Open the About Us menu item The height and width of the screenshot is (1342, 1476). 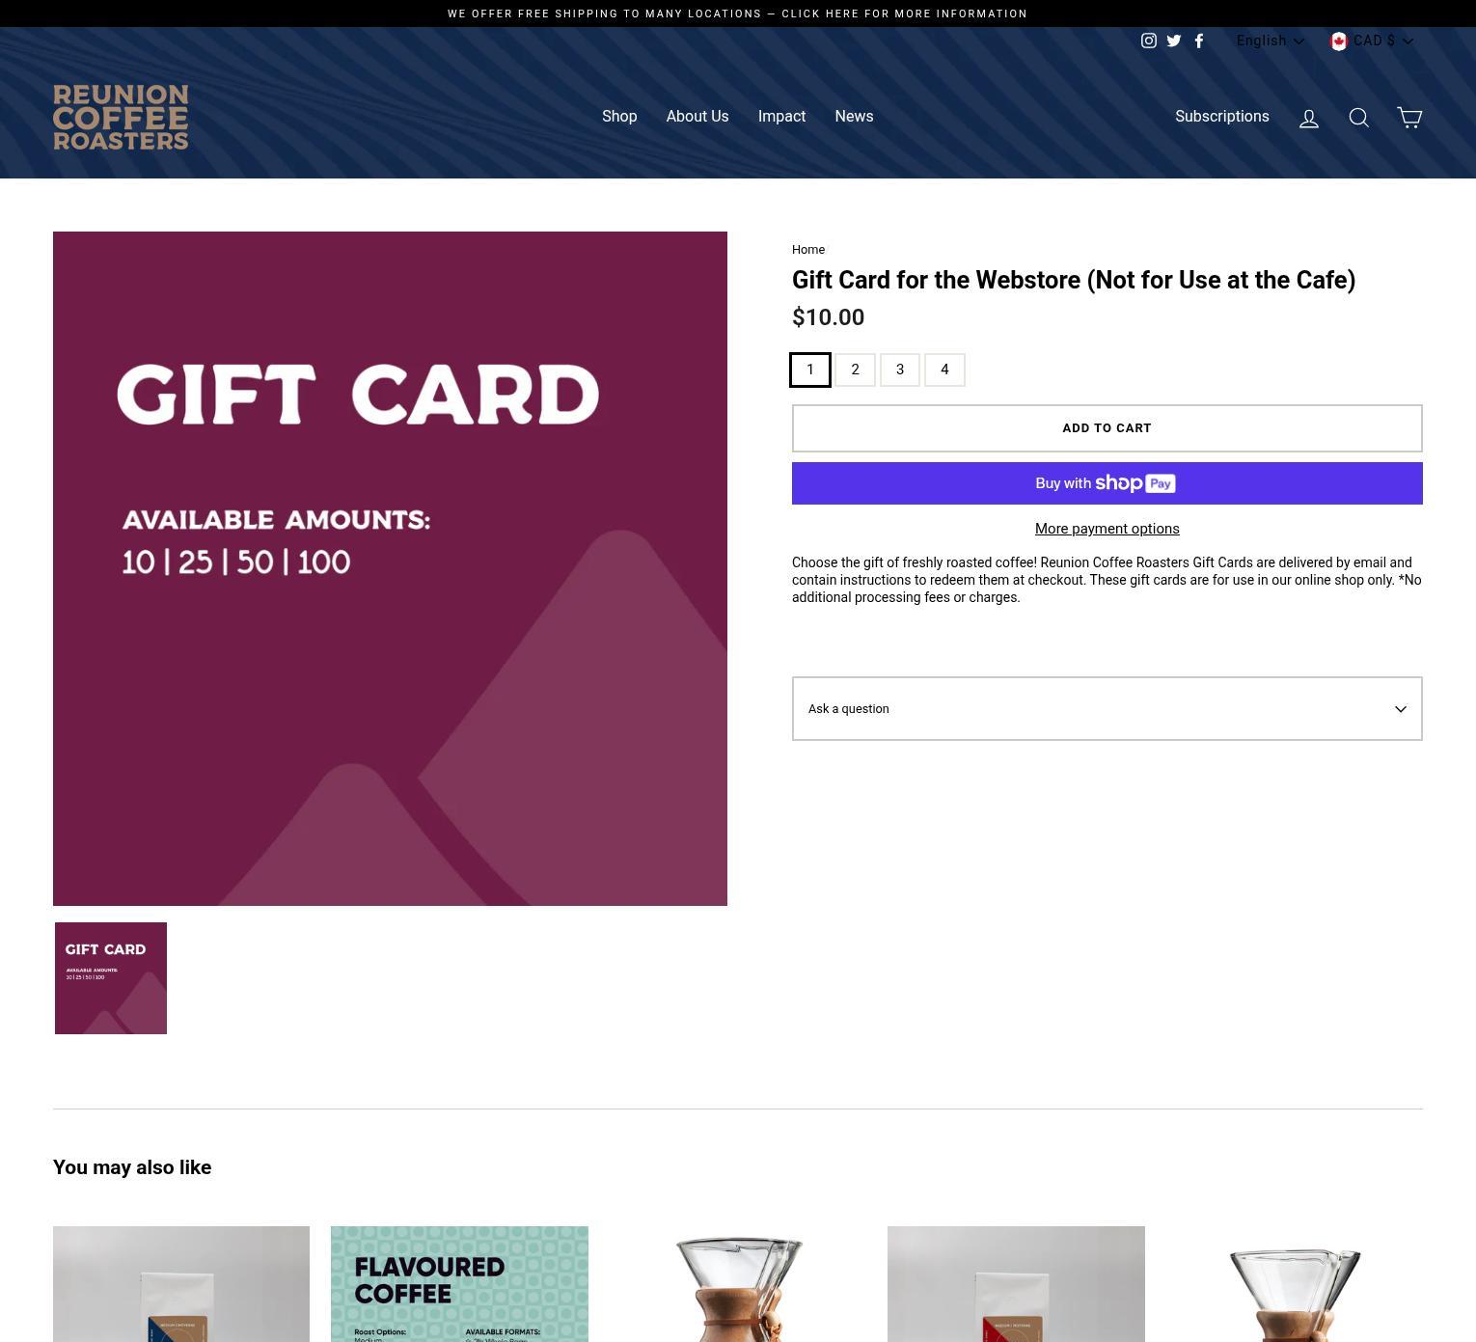tap(697, 116)
